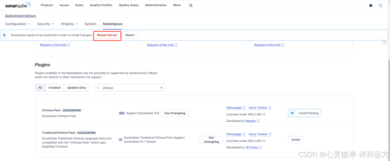
Task: Click external link icon next to Chinese Pack Homepage
Action: coord(244,108)
